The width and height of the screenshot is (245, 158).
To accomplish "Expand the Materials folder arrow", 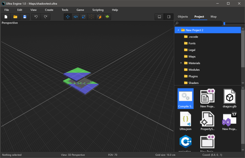I will tap(181, 63).
